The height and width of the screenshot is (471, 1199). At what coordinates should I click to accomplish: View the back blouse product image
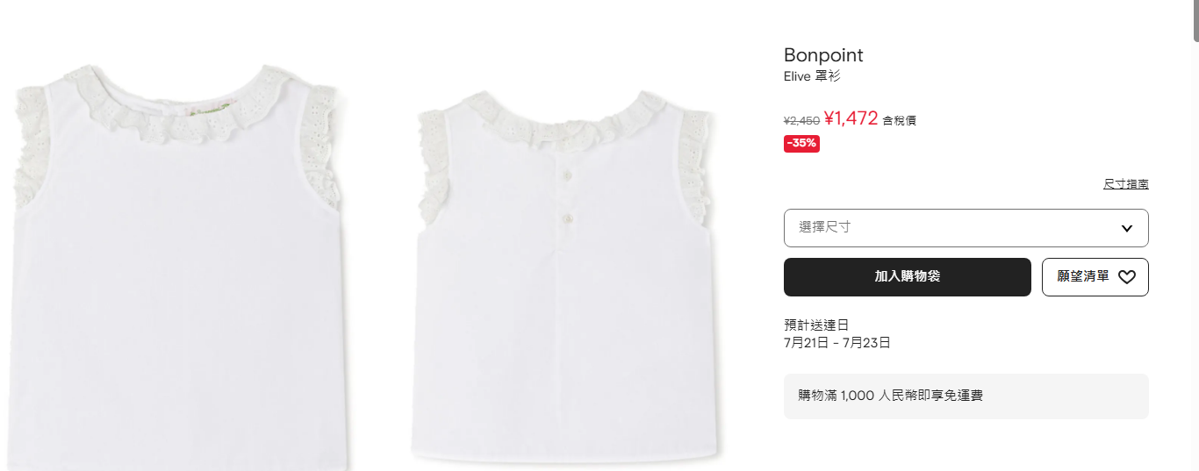(564, 275)
